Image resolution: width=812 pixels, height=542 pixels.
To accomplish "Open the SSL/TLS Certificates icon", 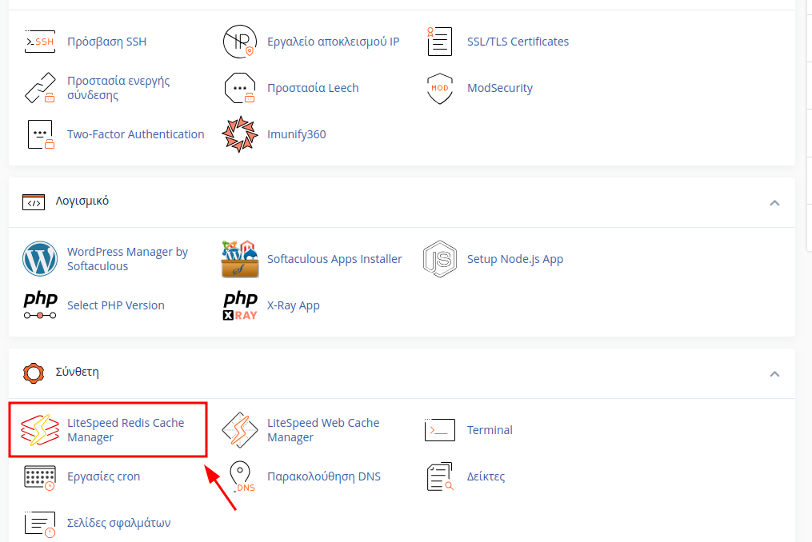I will pyautogui.click(x=440, y=42).
